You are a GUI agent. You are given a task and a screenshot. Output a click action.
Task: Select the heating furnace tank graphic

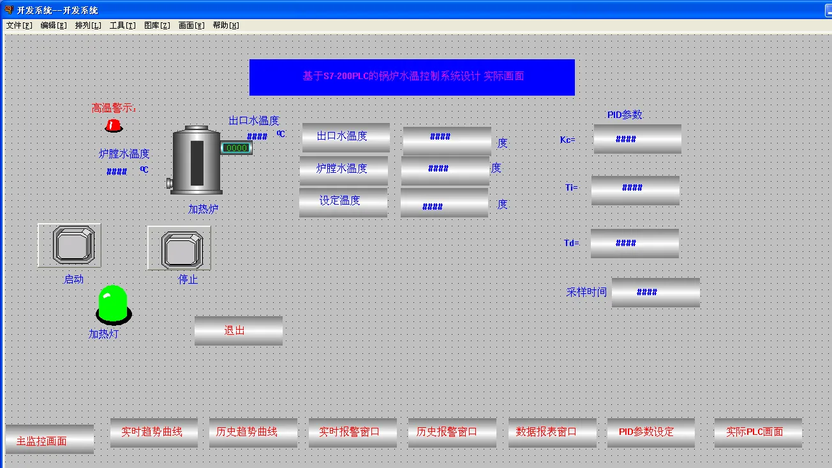(x=196, y=160)
